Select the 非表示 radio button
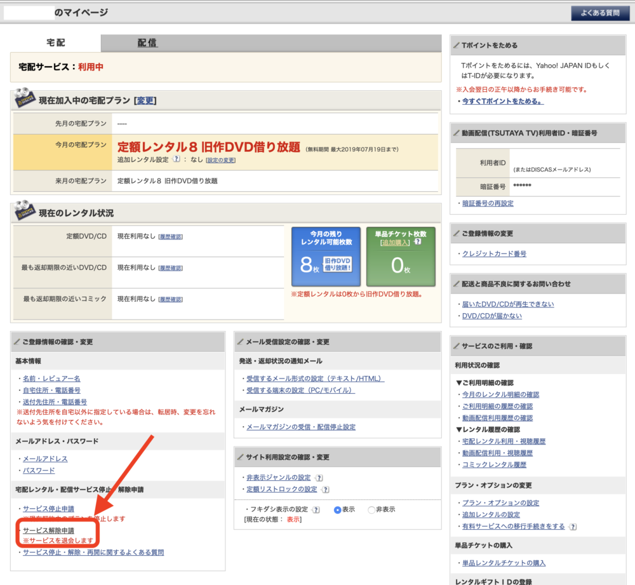635x585 pixels. point(371,510)
